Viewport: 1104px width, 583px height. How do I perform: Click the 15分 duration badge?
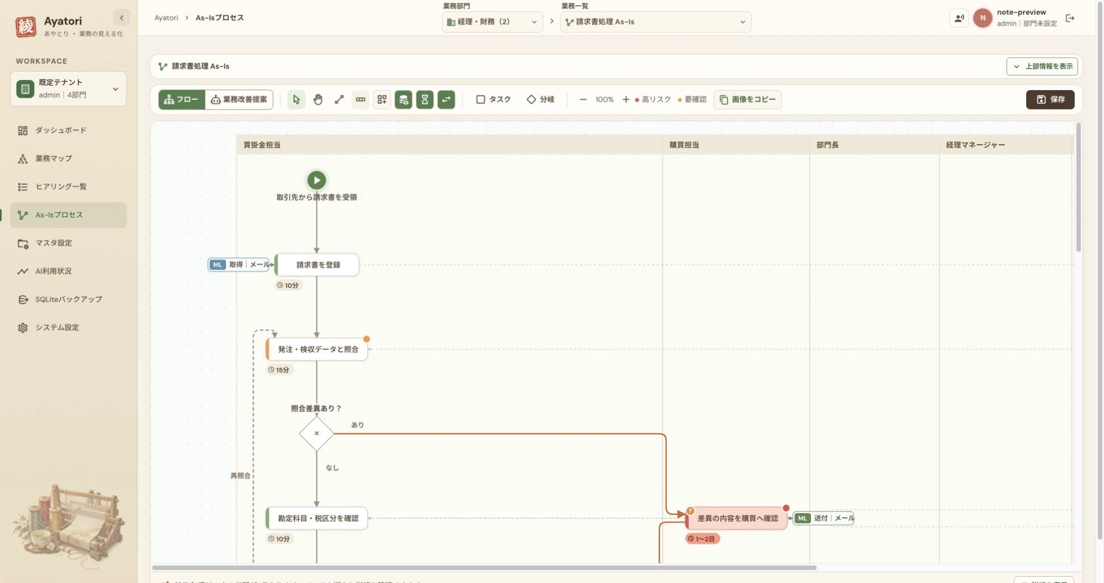[279, 370]
